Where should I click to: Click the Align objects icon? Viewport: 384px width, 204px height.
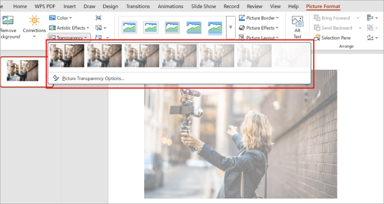pyautogui.click(x=370, y=18)
